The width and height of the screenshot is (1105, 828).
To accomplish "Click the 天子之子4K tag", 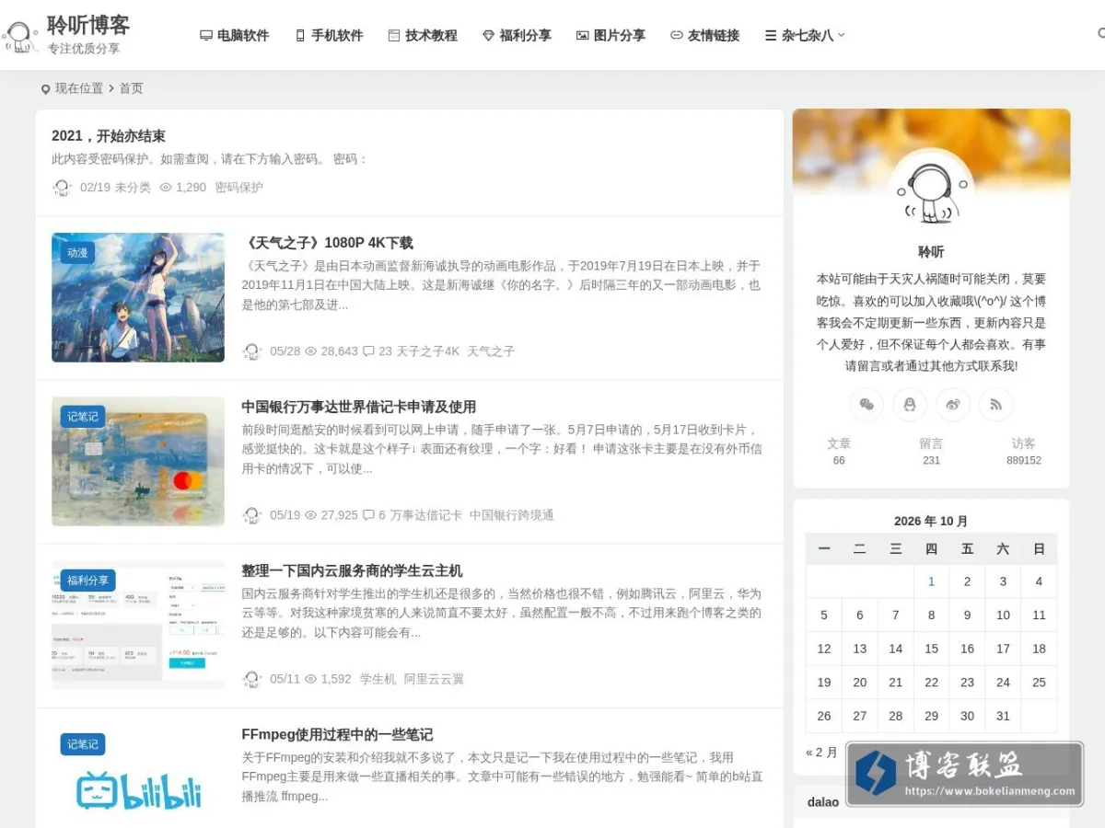I will click(x=427, y=351).
